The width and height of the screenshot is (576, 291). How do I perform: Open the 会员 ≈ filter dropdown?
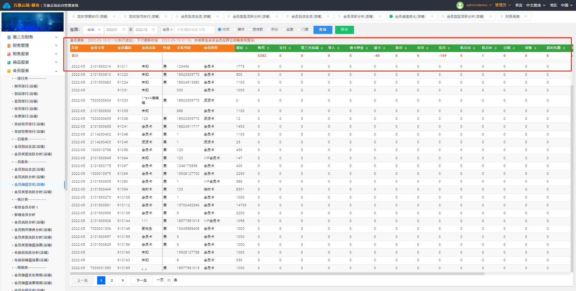(x=167, y=30)
